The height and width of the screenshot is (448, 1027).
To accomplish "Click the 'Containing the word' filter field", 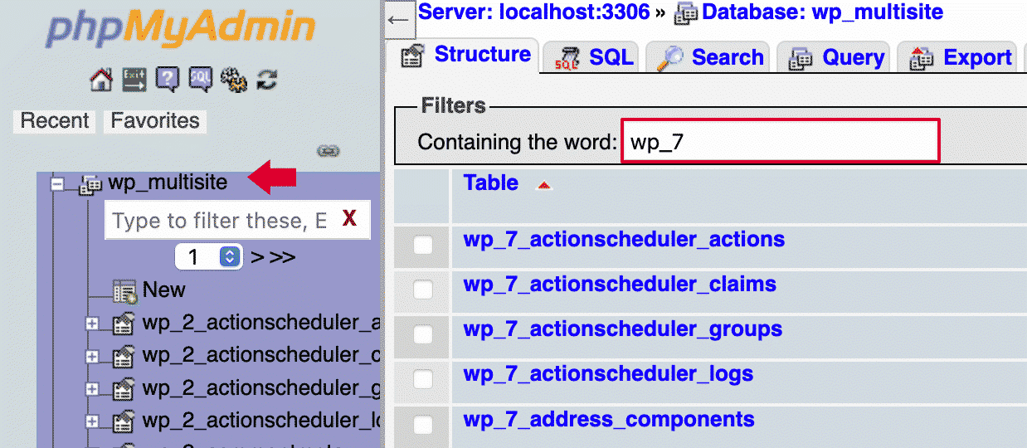I will [x=780, y=141].
